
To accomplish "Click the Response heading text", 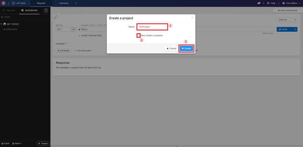I will pos(62,63).
